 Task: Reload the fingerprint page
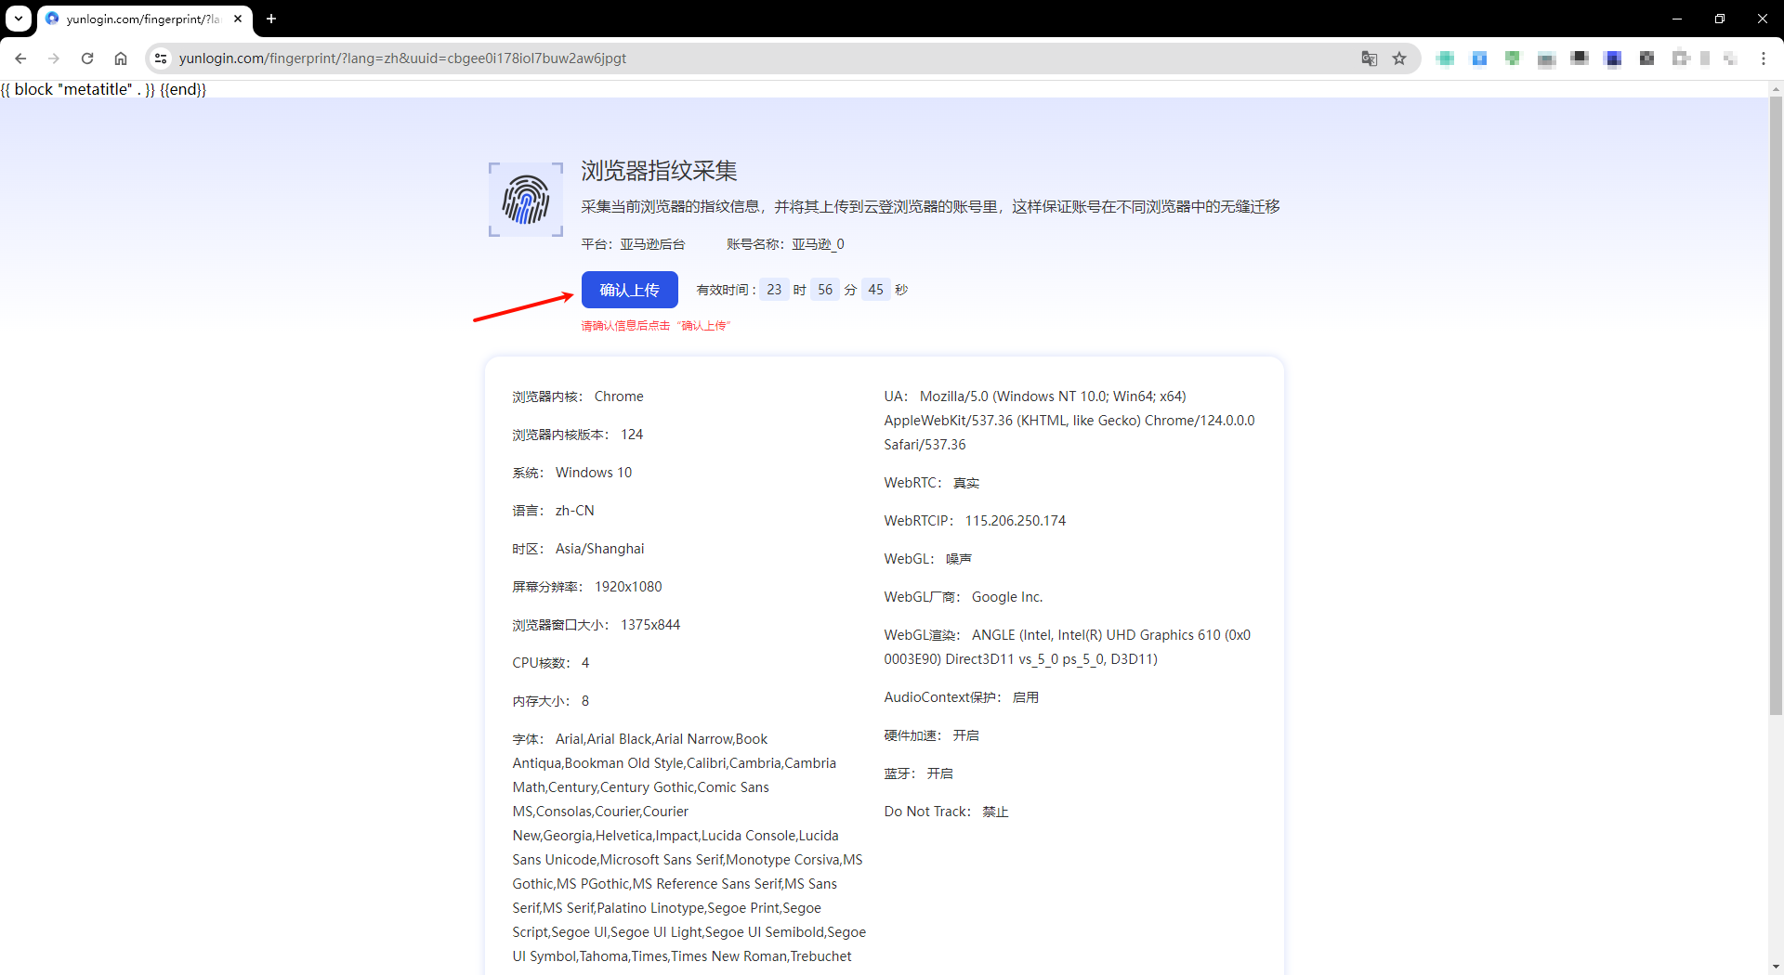tap(87, 58)
